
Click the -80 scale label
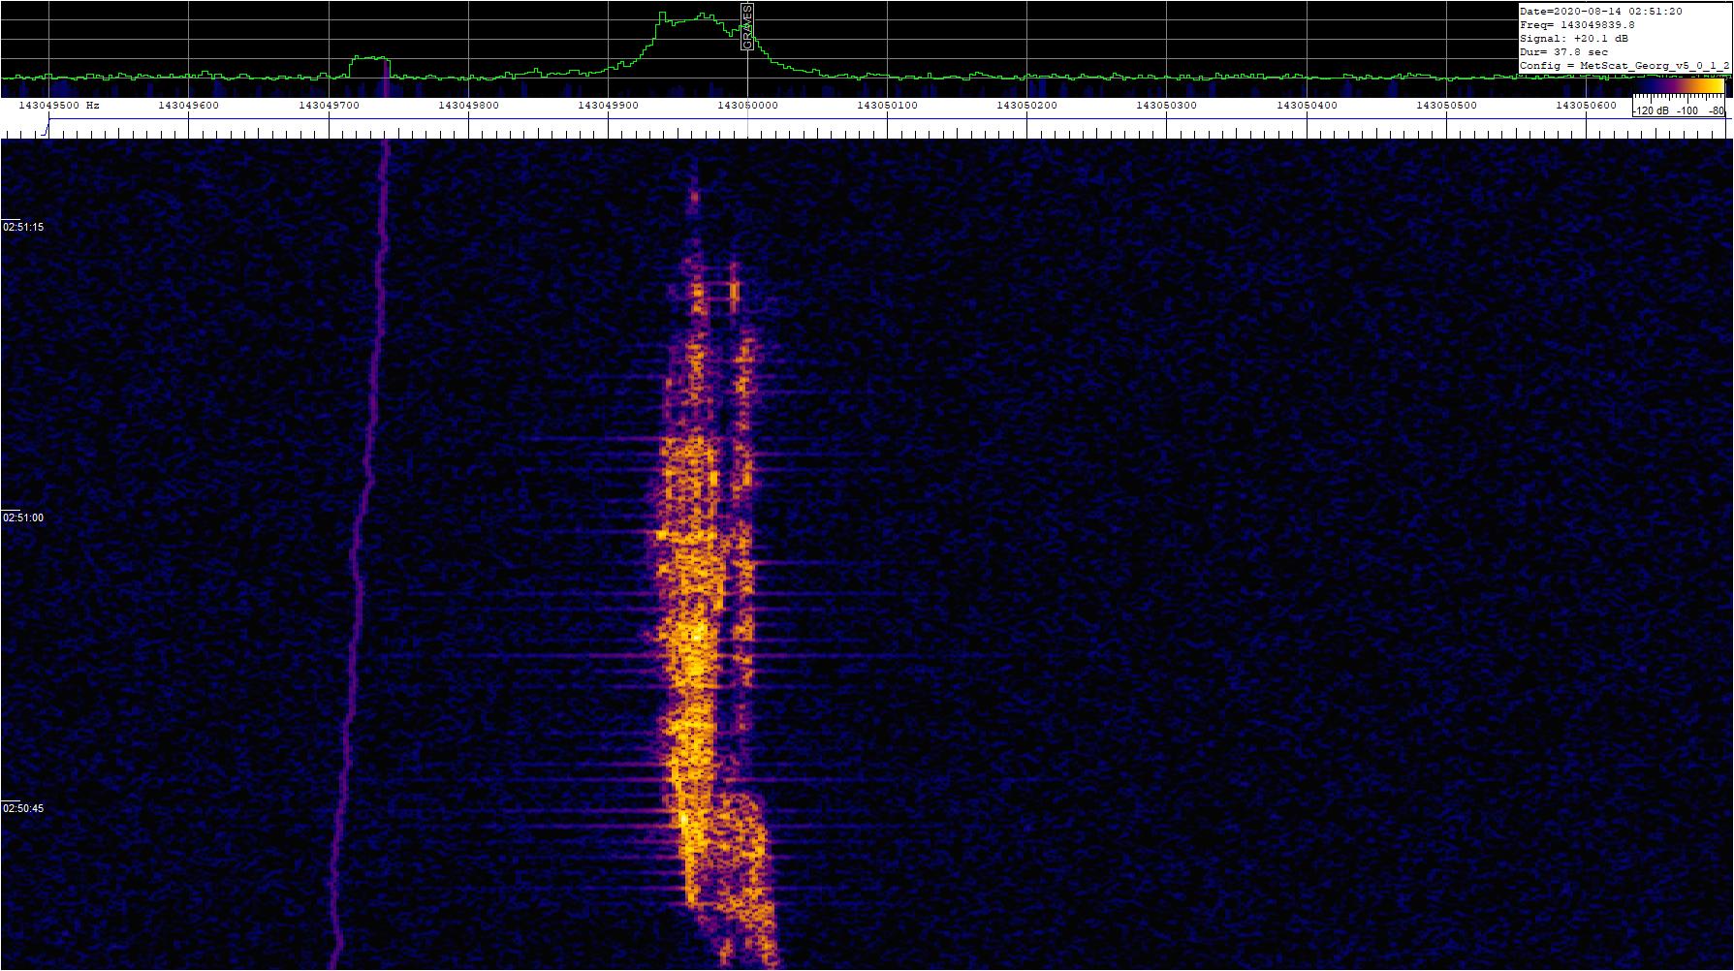click(1717, 111)
